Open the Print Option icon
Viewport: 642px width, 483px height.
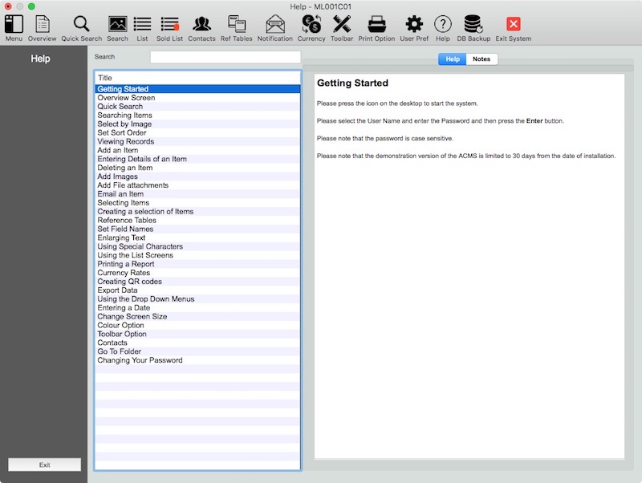tap(376, 24)
